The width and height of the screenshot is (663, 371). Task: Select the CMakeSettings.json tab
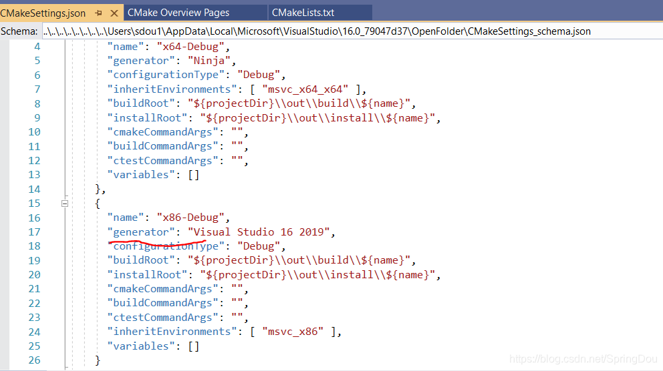43,13
